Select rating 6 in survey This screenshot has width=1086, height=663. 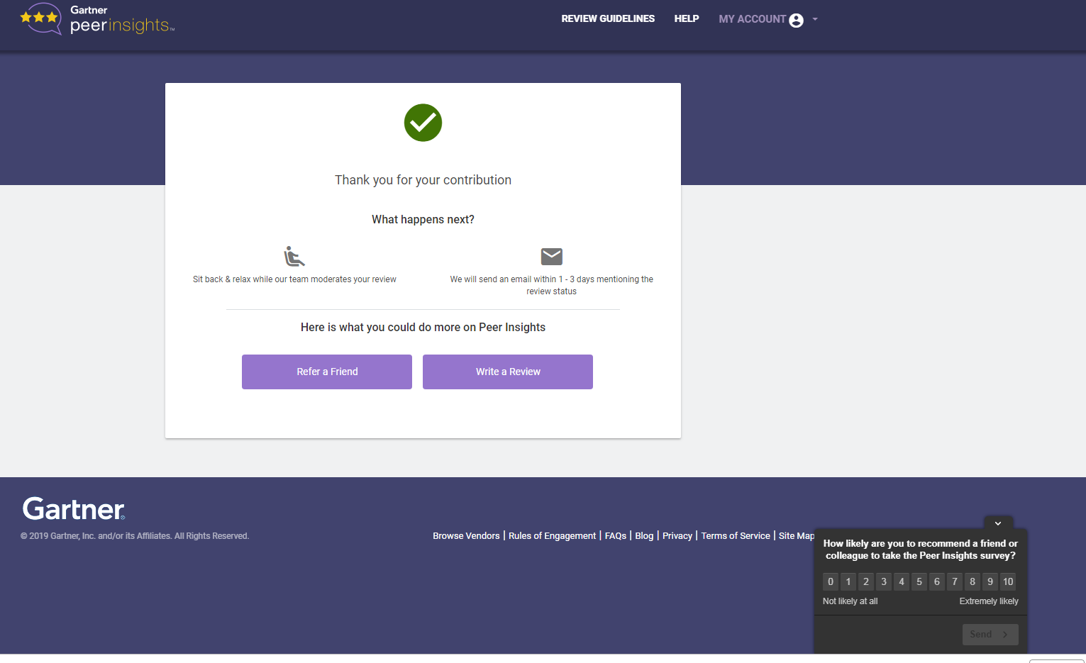coord(937,581)
